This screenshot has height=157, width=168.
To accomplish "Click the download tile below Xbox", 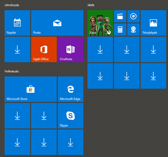I will point(100,50).
